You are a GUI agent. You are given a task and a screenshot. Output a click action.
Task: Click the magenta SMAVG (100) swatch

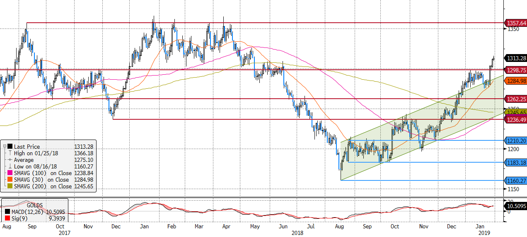[x=10, y=173]
